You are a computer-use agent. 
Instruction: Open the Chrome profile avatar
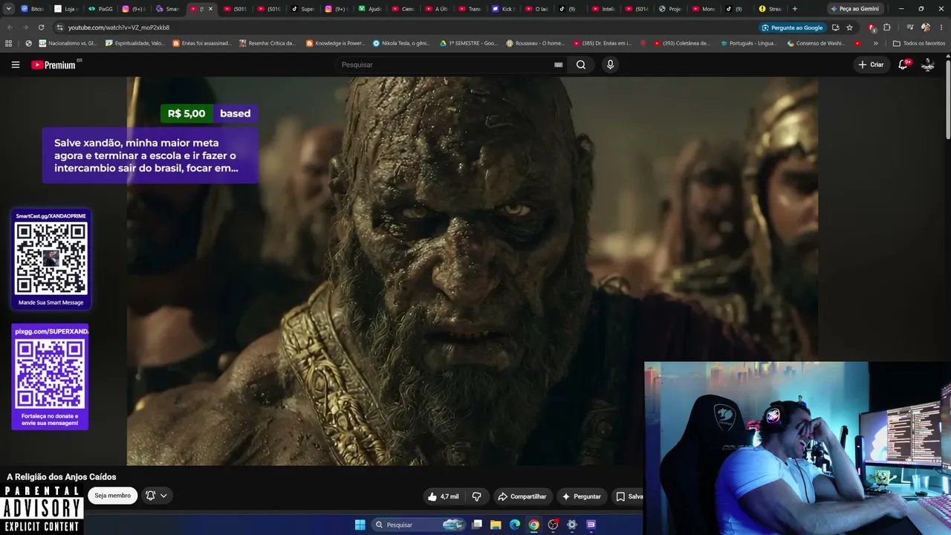pos(926,27)
